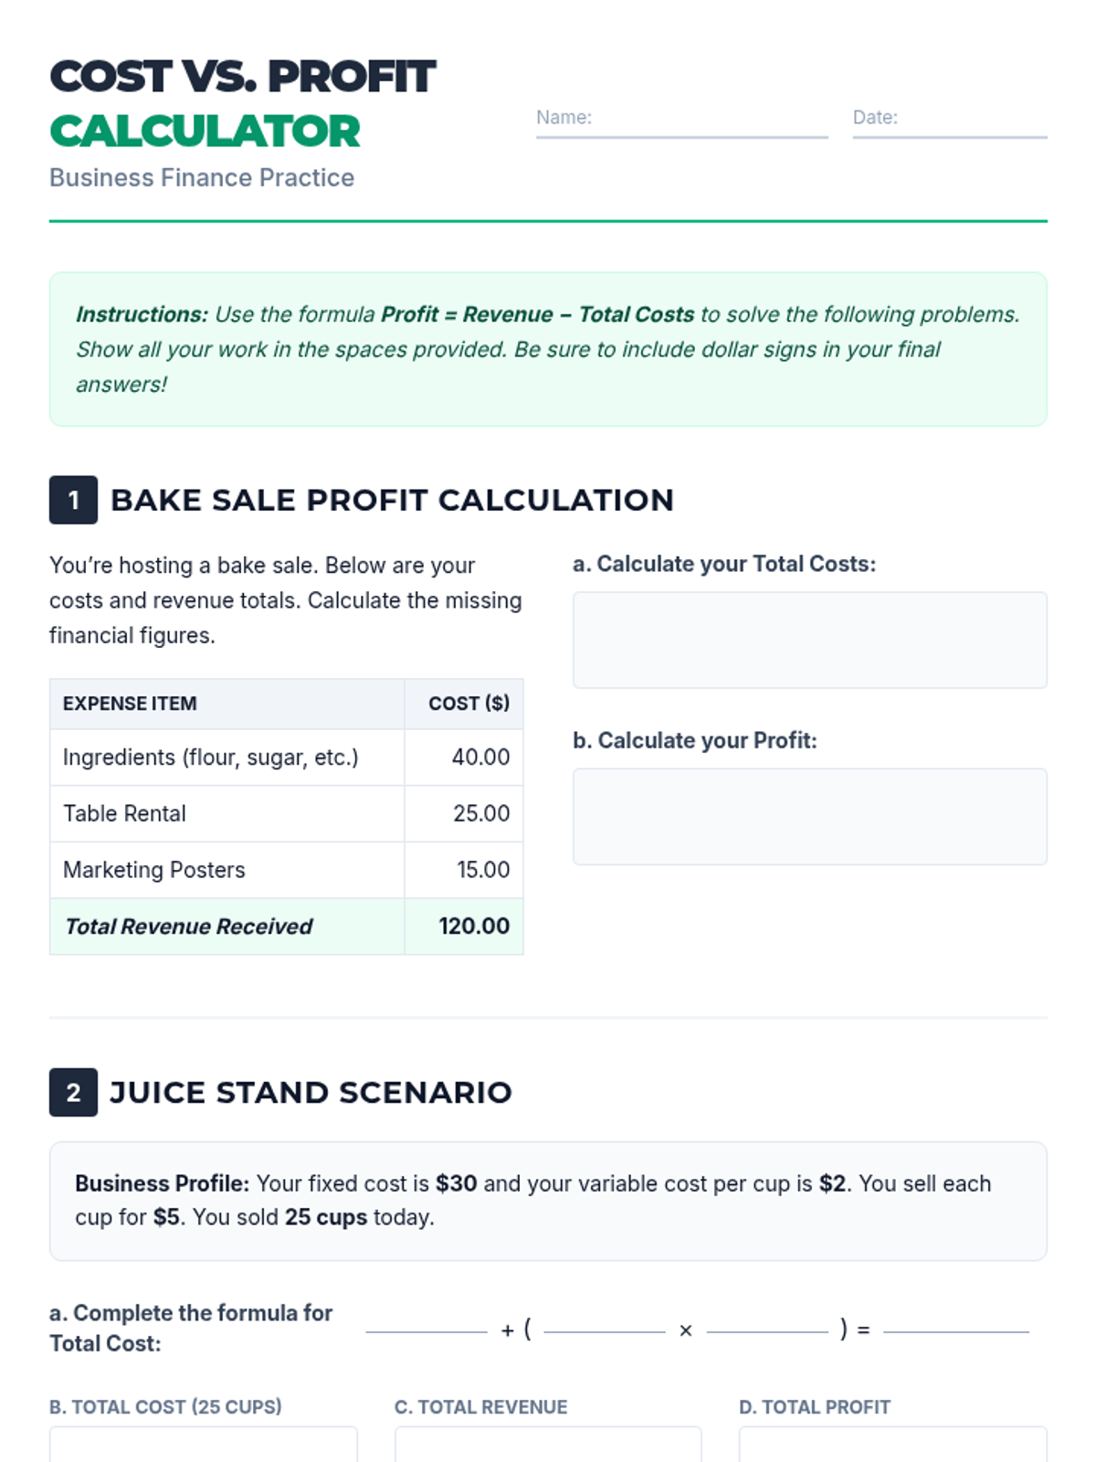Click the final blank after the equals sign
Viewport: 1096px width, 1462px height.
pyautogui.click(x=956, y=1330)
